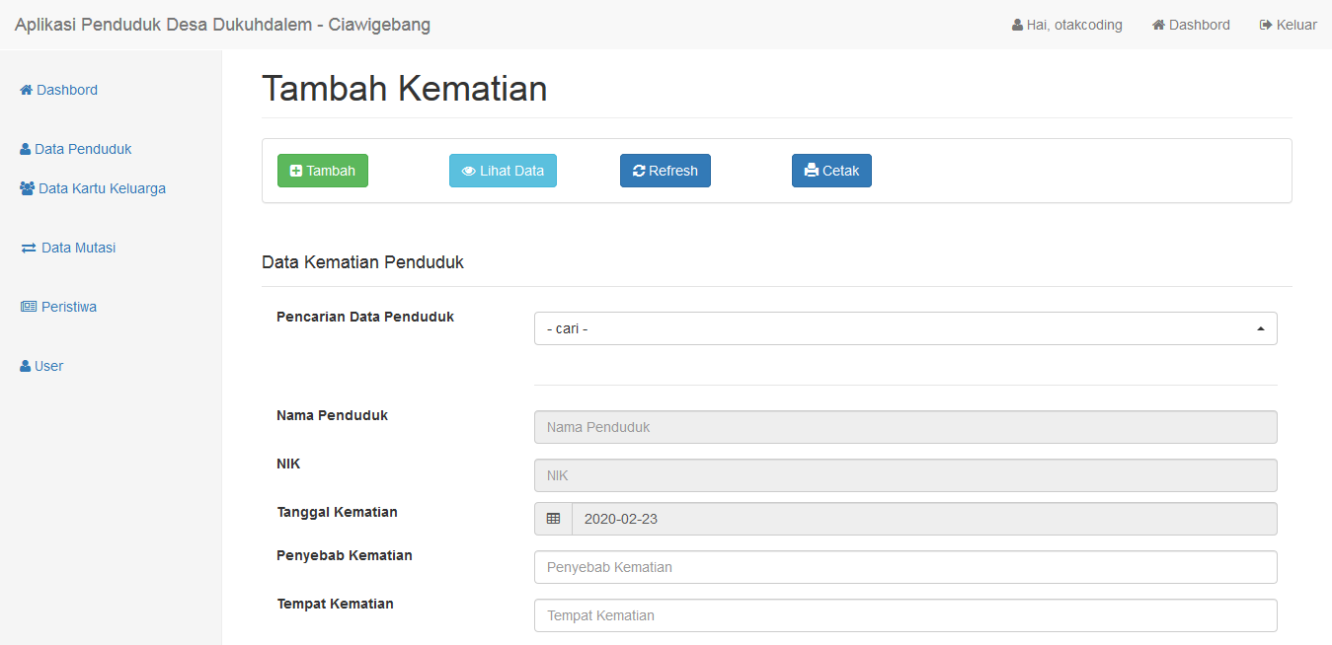Select the list icon next to Peristiwa
Screen dimensions: 1332x645
28,306
